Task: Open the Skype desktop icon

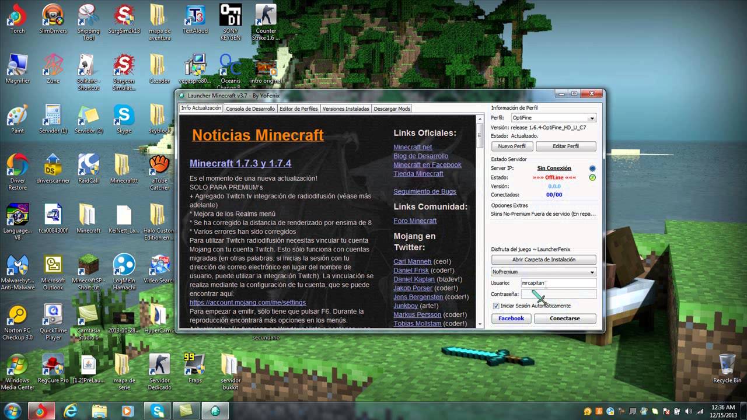Action: 124,119
